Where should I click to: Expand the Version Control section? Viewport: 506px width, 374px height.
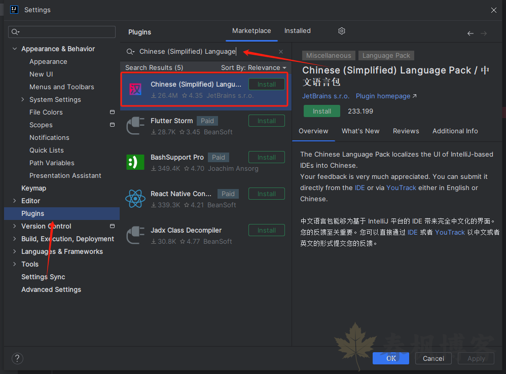point(15,226)
